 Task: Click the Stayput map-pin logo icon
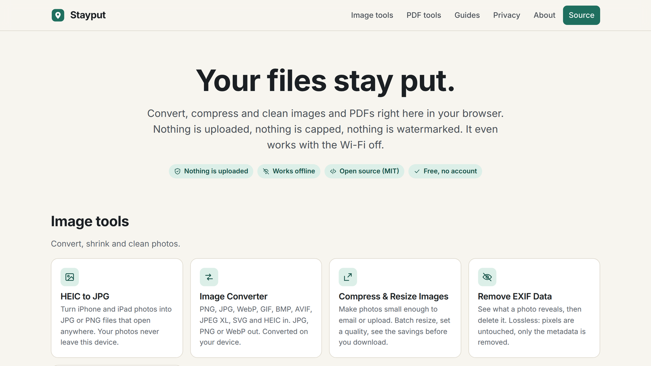(58, 15)
